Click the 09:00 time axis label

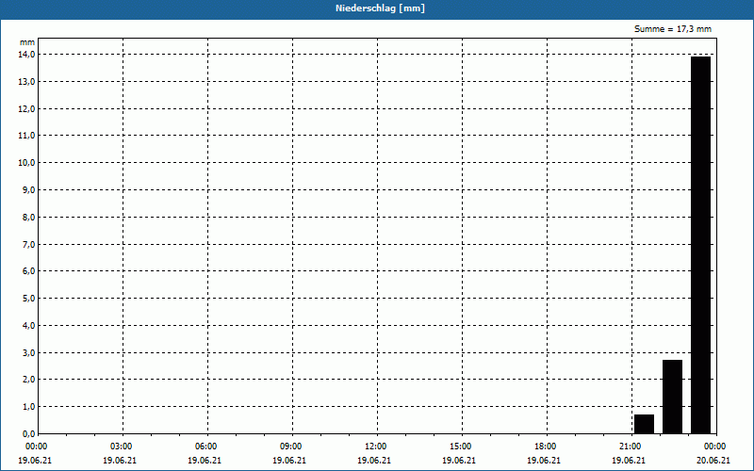click(x=291, y=447)
